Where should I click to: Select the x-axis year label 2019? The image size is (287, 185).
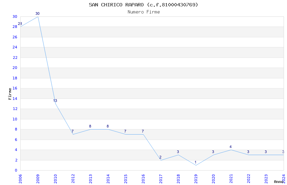(196, 179)
